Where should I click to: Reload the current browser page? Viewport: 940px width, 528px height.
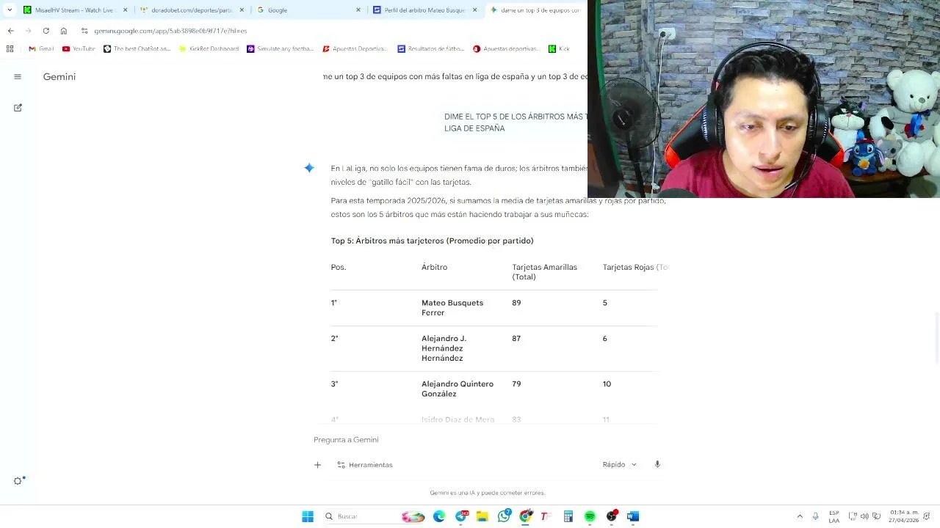pyautogui.click(x=46, y=31)
